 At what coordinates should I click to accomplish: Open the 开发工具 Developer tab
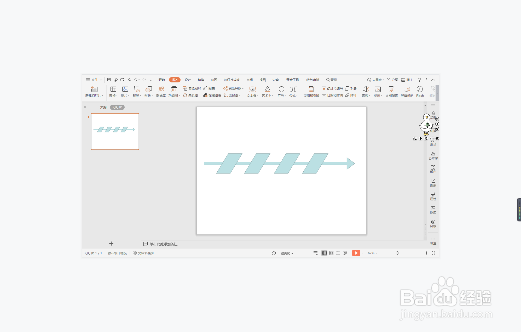292,80
